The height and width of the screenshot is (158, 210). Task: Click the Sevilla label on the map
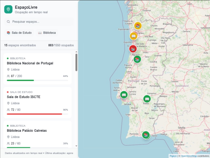tap(181, 128)
